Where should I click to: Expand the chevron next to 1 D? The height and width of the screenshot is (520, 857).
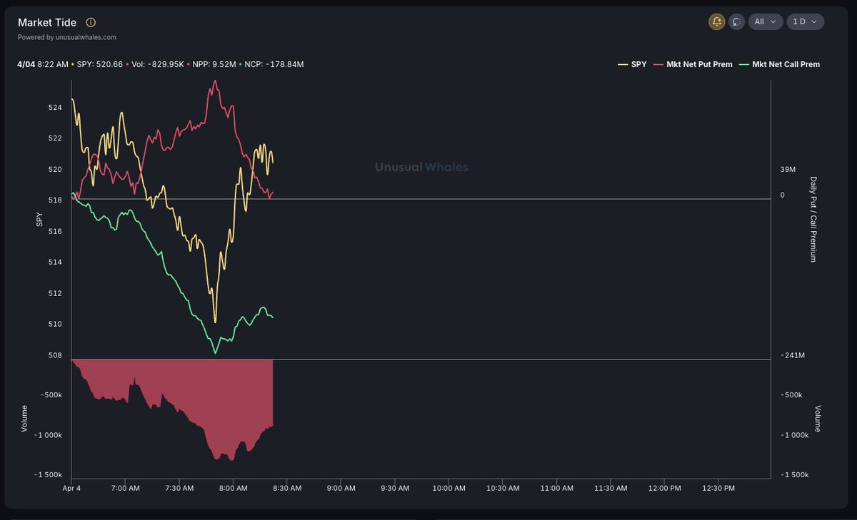click(816, 21)
